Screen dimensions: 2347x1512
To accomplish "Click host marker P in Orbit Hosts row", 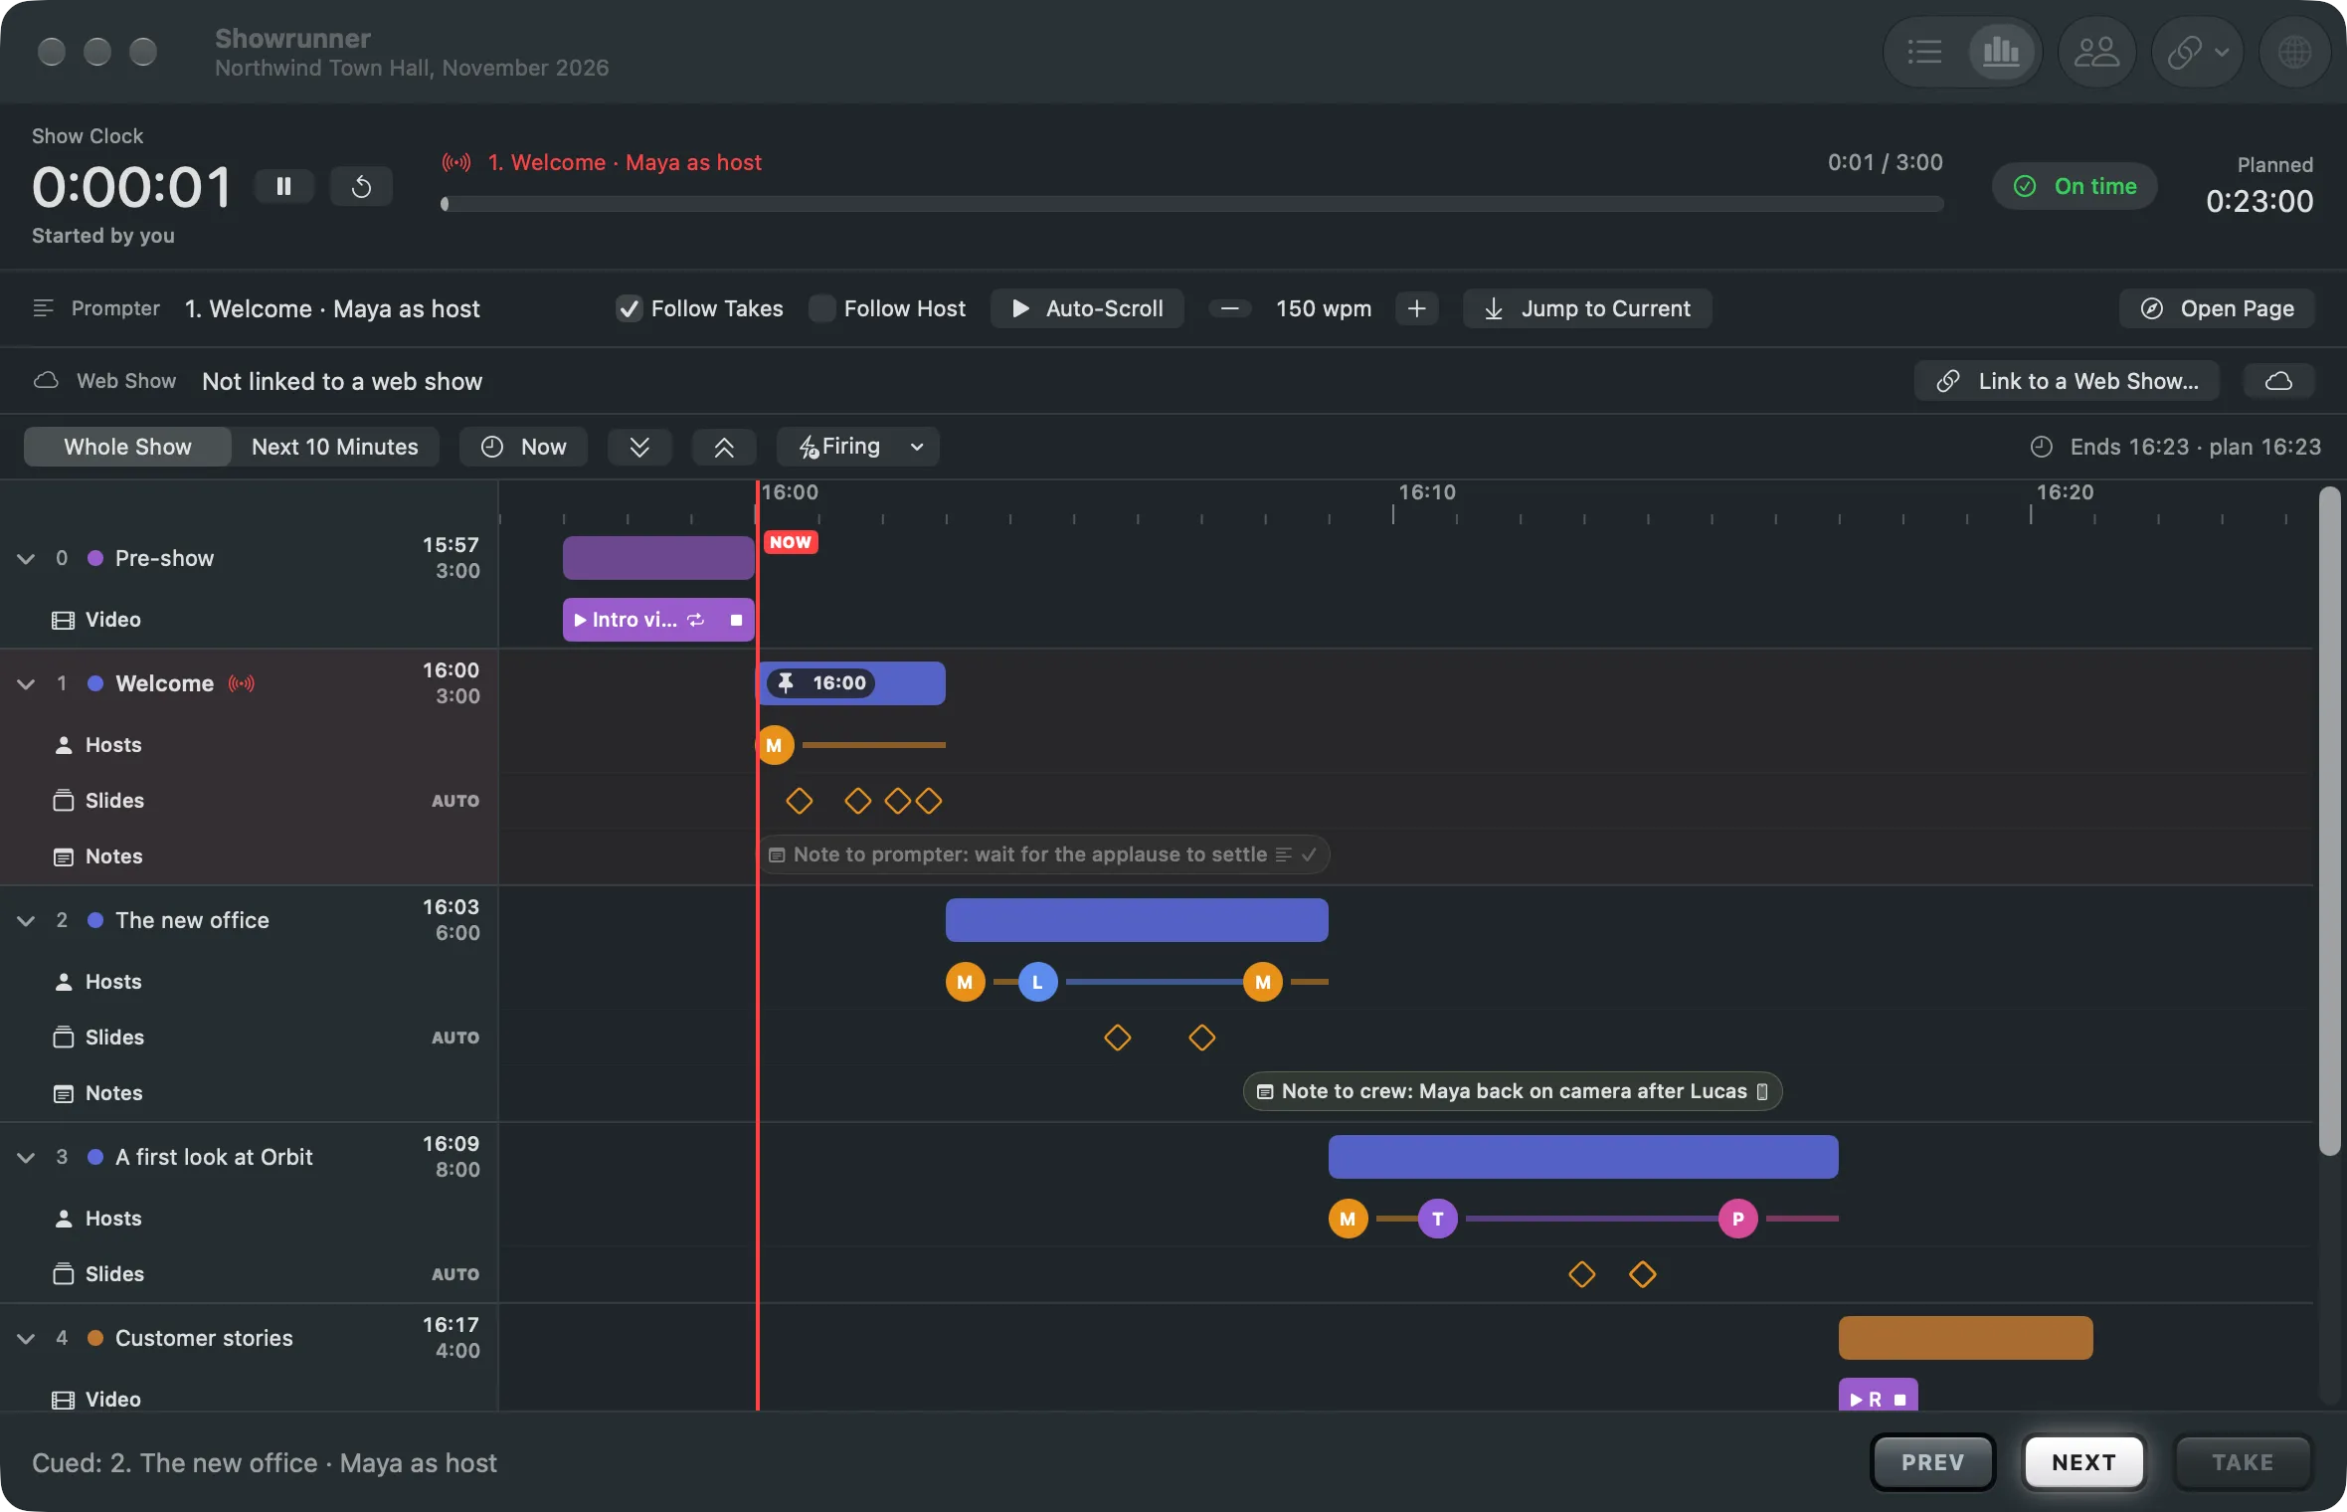I will click(x=1737, y=1219).
